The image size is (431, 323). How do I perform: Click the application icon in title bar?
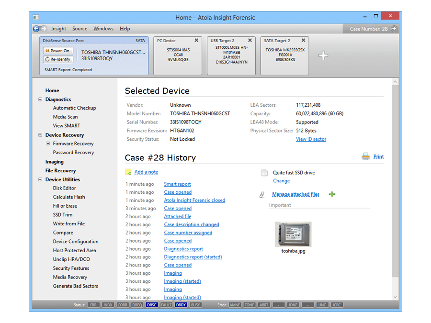pos(36,17)
